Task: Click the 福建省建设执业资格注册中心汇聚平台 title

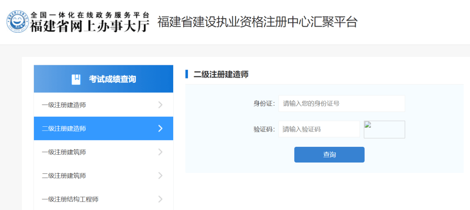Action: [258, 22]
